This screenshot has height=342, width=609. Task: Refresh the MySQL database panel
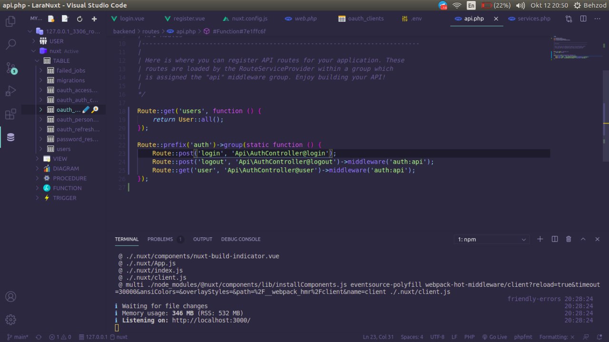tap(79, 19)
